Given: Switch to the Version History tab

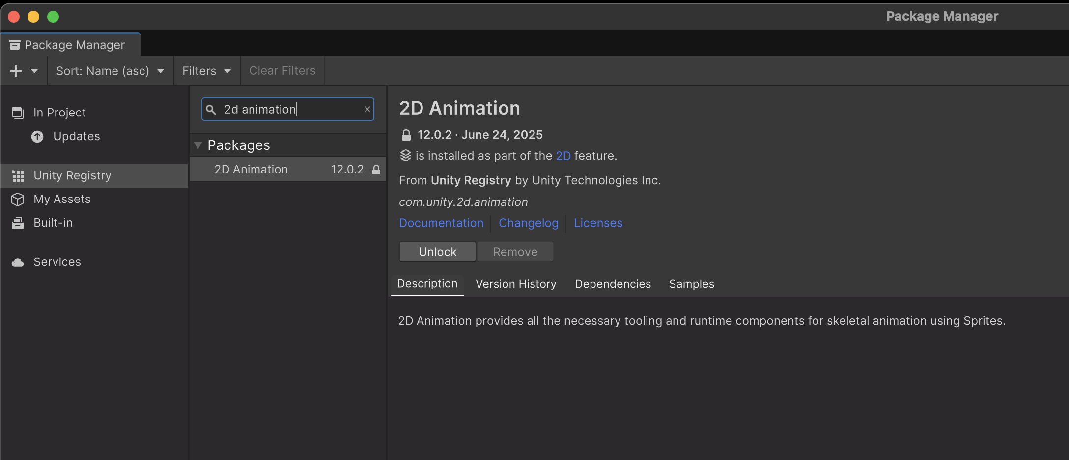Looking at the screenshot, I should pos(516,284).
